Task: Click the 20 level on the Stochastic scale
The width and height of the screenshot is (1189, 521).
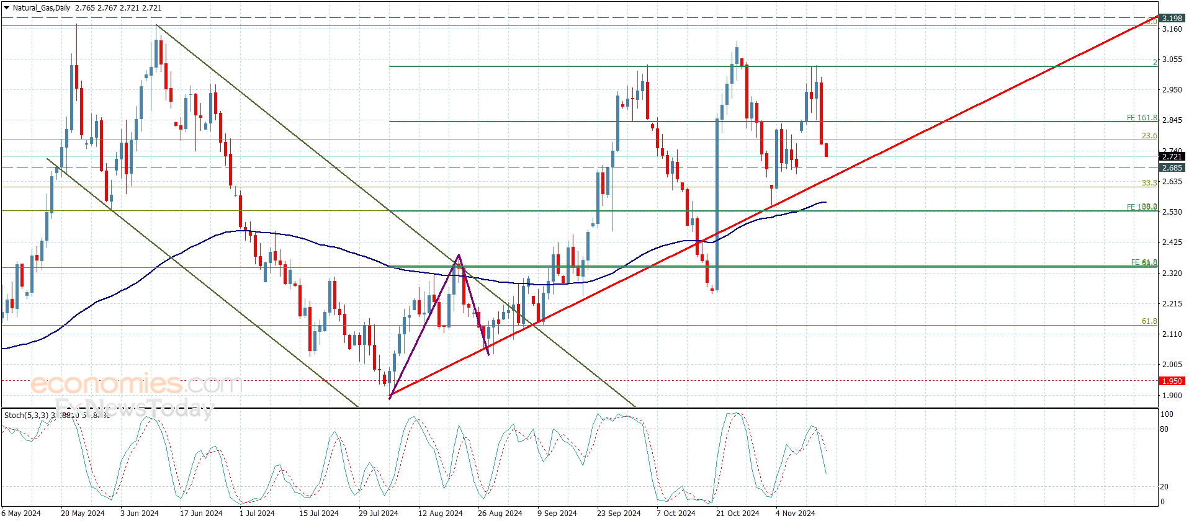Action: [x=1164, y=487]
